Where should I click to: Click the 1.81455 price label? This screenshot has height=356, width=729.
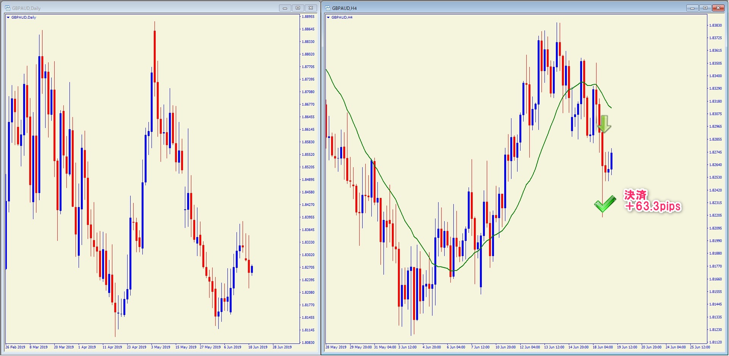(308, 318)
